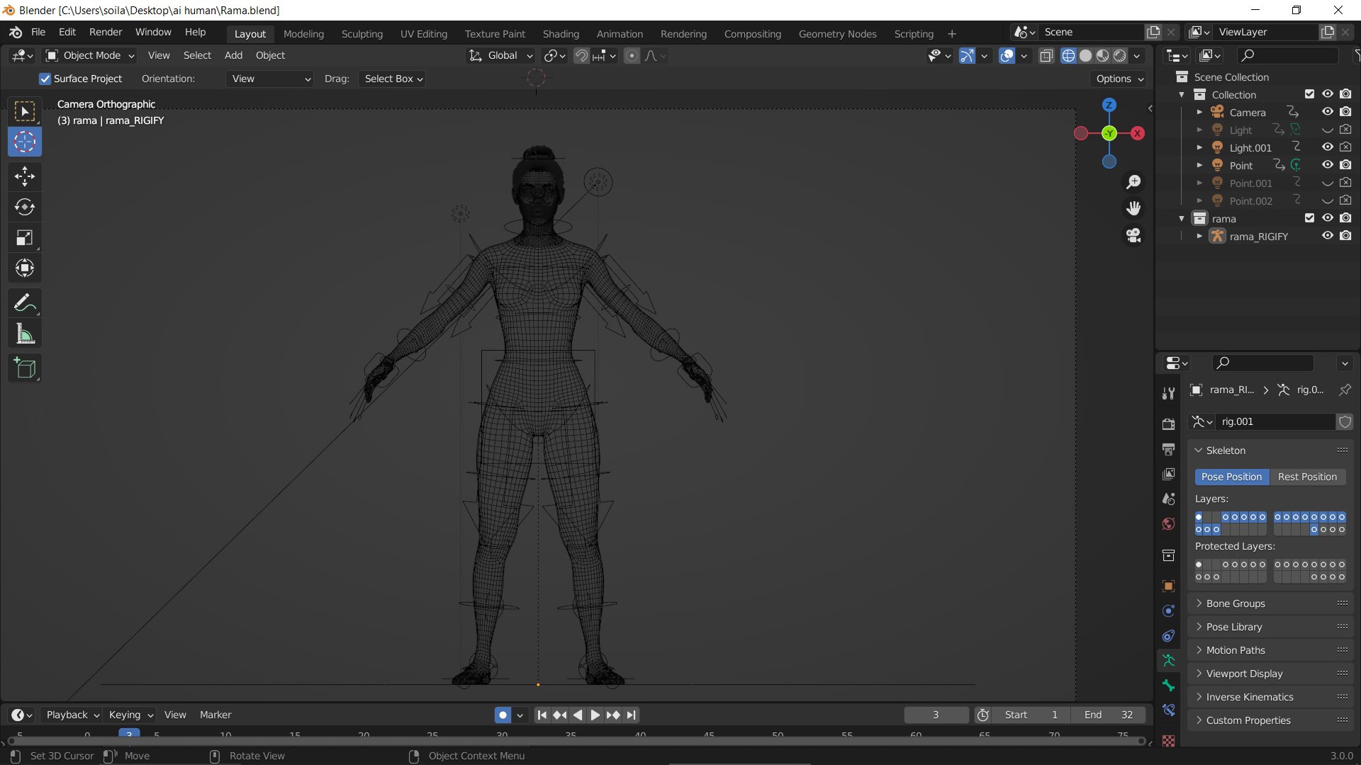1361x765 pixels.
Task: Open Object Data (armature) properties tab
Action: pos(1169,661)
